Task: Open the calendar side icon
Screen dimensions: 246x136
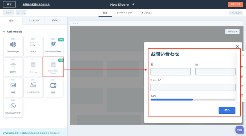Action: click(x=242, y=95)
